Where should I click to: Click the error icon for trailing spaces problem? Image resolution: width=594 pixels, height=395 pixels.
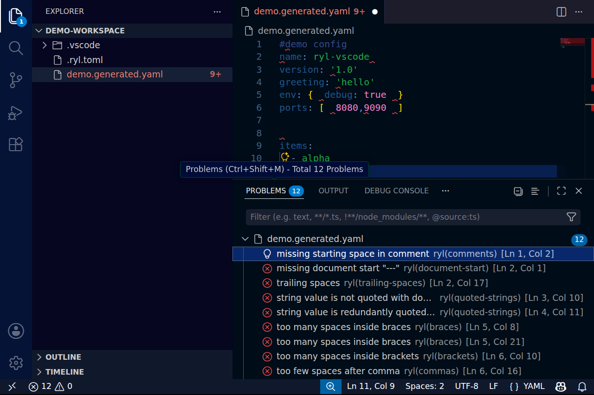[267, 283]
